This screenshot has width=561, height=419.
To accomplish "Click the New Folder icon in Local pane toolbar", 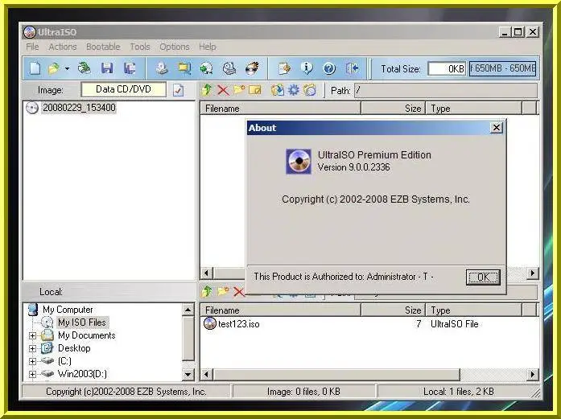I will 223,291.
